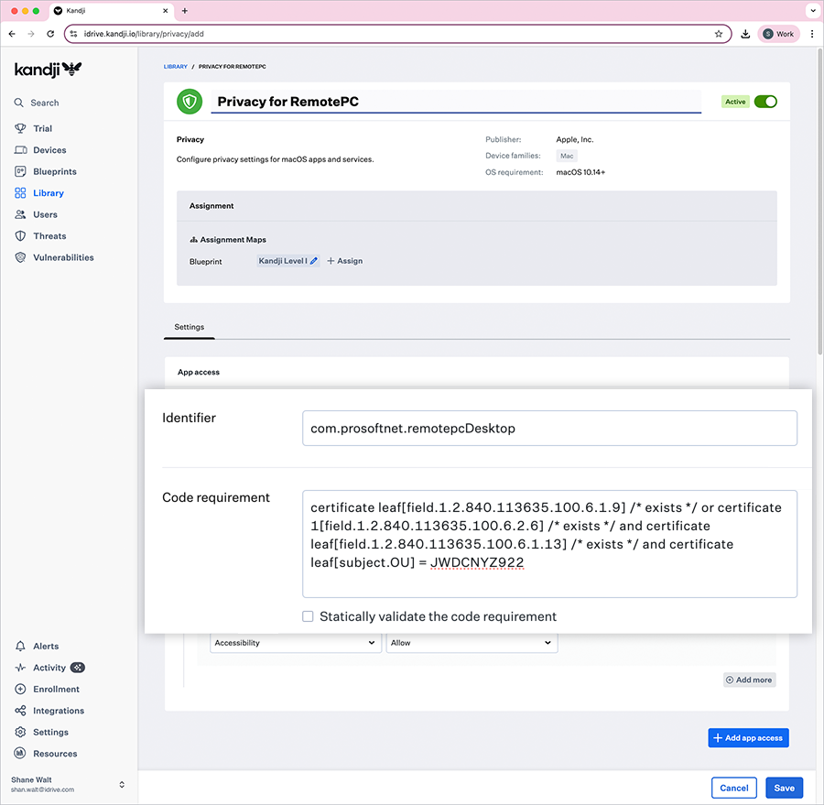Viewport: 824px width, 805px height.
Task: Click the Save button
Action: point(784,788)
